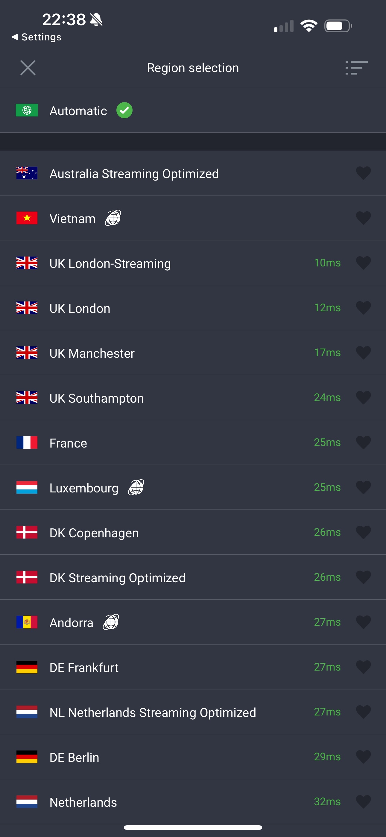Choose the UK Manchester region
The height and width of the screenshot is (837, 386).
coord(92,353)
